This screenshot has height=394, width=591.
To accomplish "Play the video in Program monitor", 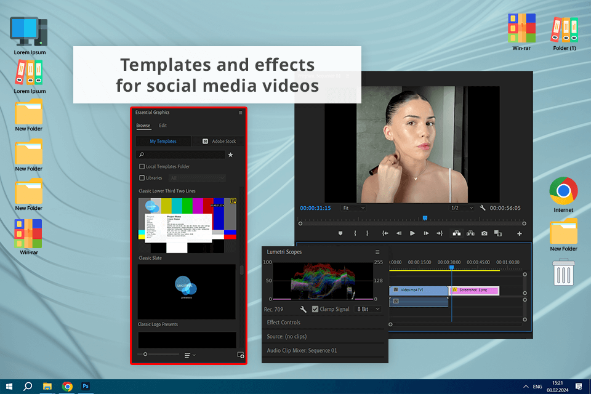I will click(412, 233).
